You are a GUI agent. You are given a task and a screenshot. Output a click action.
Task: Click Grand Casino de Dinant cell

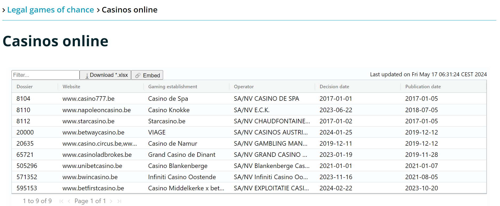182,155
